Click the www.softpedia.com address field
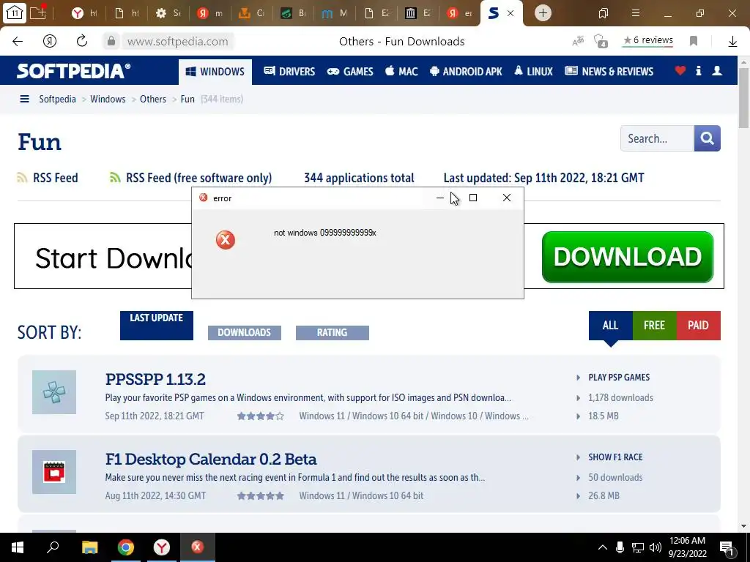The height and width of the screenshot is (562, 750). (x=178, y=42)
